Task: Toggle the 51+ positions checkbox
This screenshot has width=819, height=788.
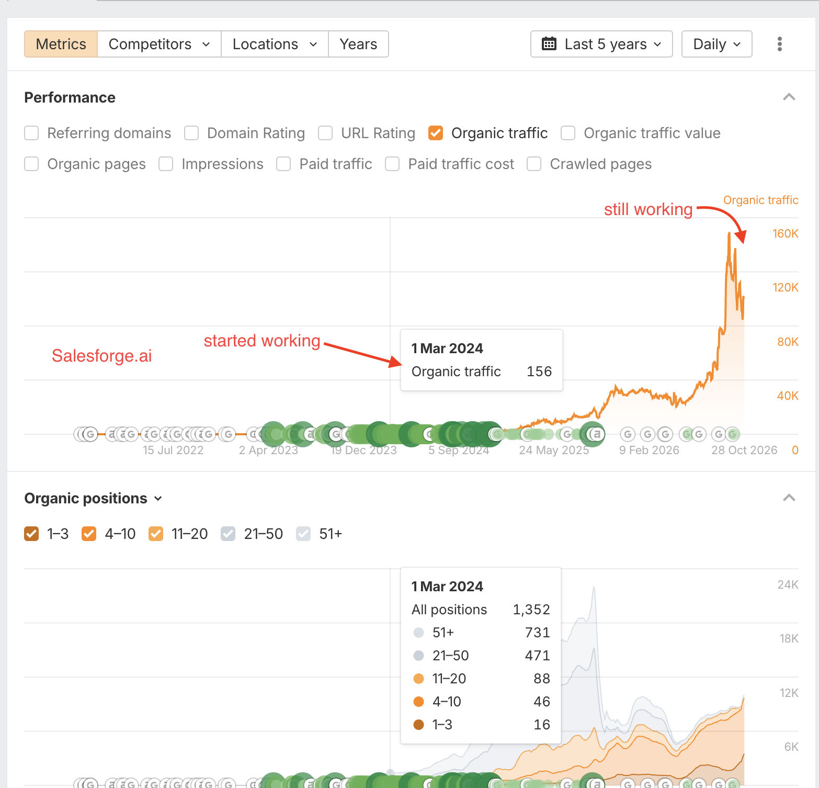Action: (303, 534)
